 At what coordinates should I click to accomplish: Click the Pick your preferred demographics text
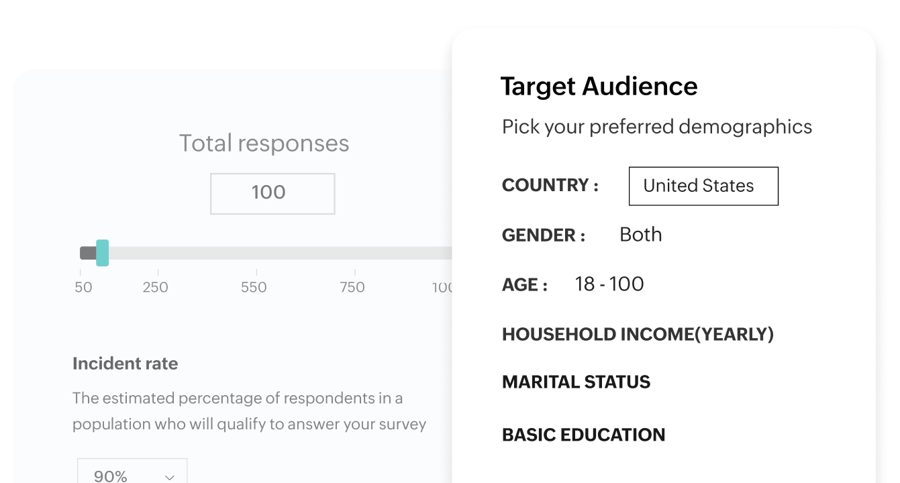click(x=657, y=126)
